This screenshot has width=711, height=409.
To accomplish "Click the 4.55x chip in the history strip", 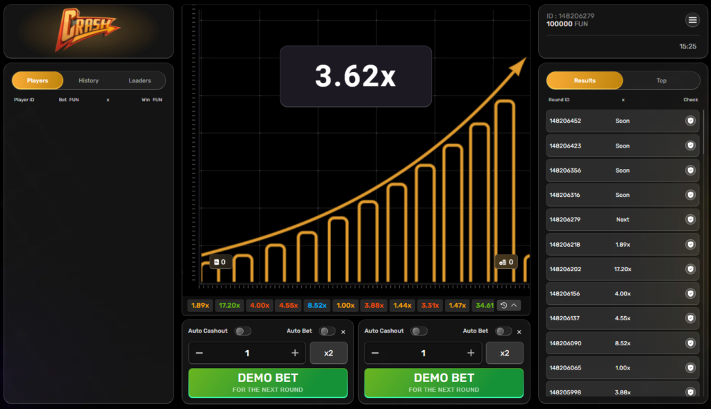I will tap(288, 305).
